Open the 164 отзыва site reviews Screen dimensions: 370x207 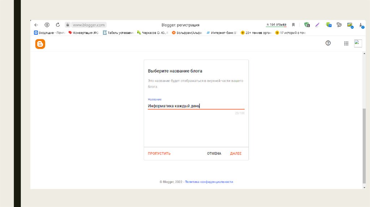[276, 25]
